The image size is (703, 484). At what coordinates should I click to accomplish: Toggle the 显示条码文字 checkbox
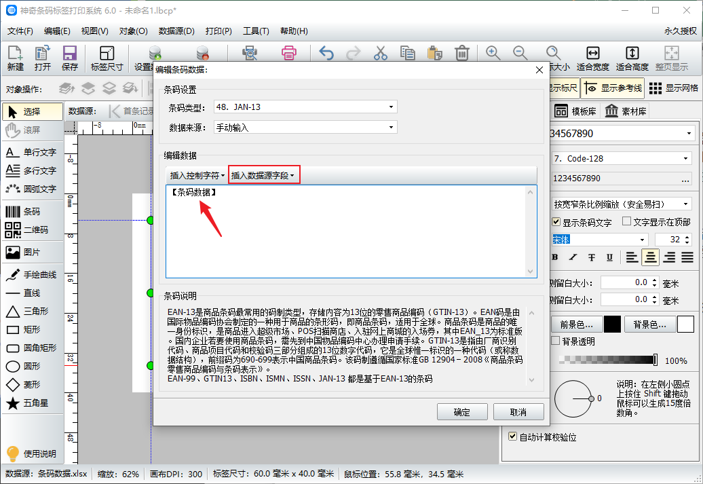coord(556,222)
